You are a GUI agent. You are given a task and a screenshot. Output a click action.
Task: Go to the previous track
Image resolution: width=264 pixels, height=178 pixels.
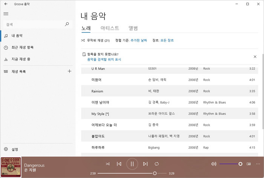[119, 164]
